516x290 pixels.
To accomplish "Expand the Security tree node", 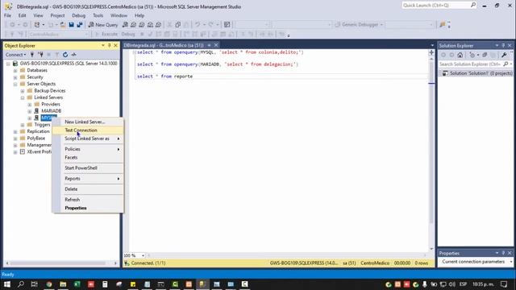I will click(x=15, y=77).
